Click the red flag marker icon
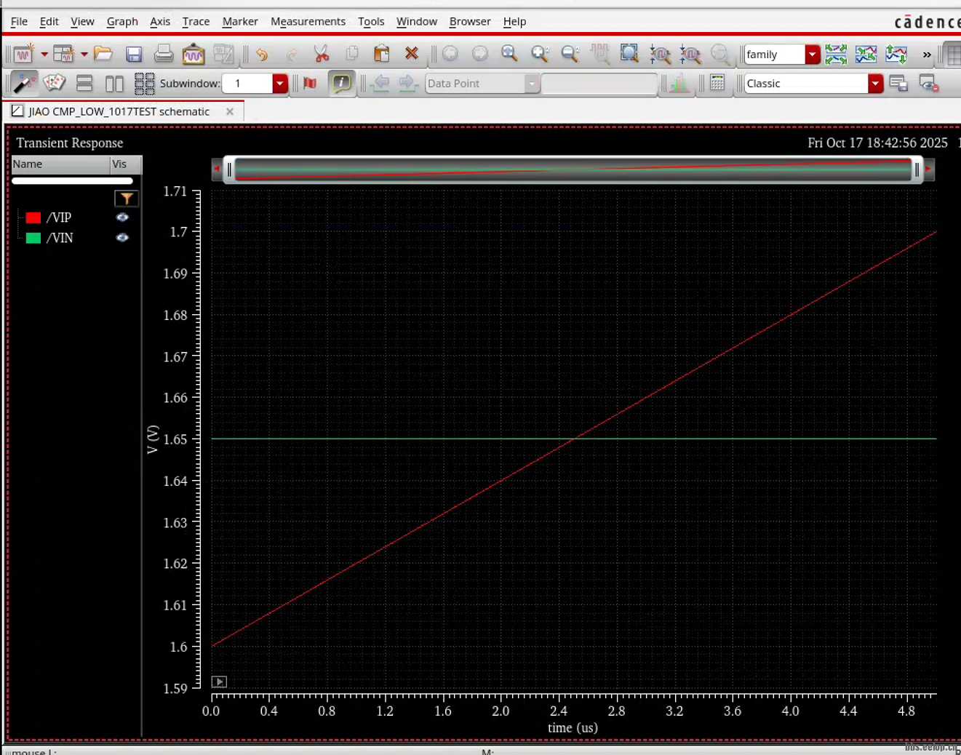 point(310,83)
